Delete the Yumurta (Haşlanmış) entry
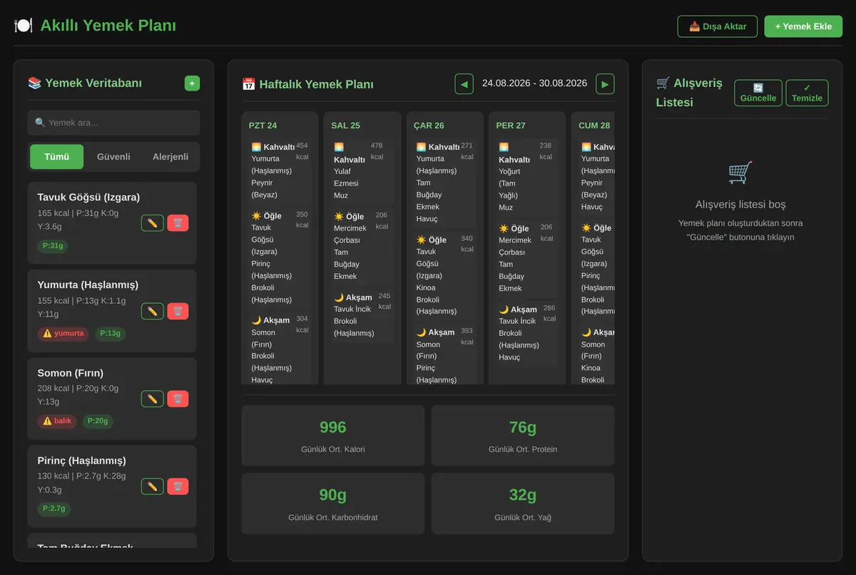This screenshot has width=856, height=575. 178,311
